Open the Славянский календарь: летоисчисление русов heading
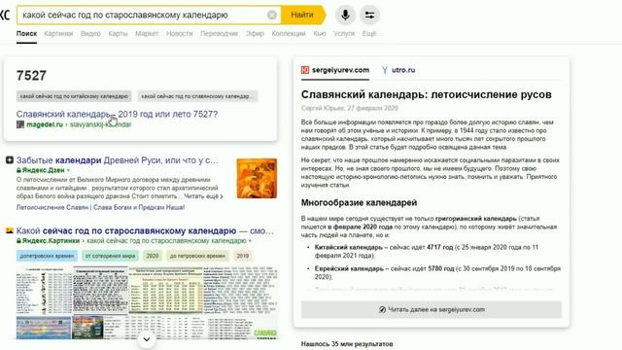The width and height of the screenshot is (622, 350). pos(427,94)
